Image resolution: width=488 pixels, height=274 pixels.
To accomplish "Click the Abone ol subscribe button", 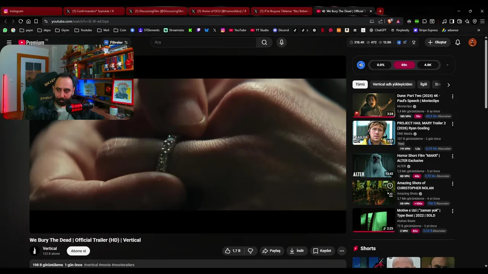I will tap(79, 251).
